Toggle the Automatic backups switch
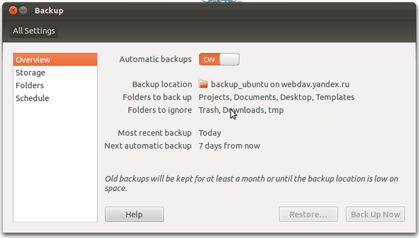This screenshot has height=238, width=419. point(219,59)
